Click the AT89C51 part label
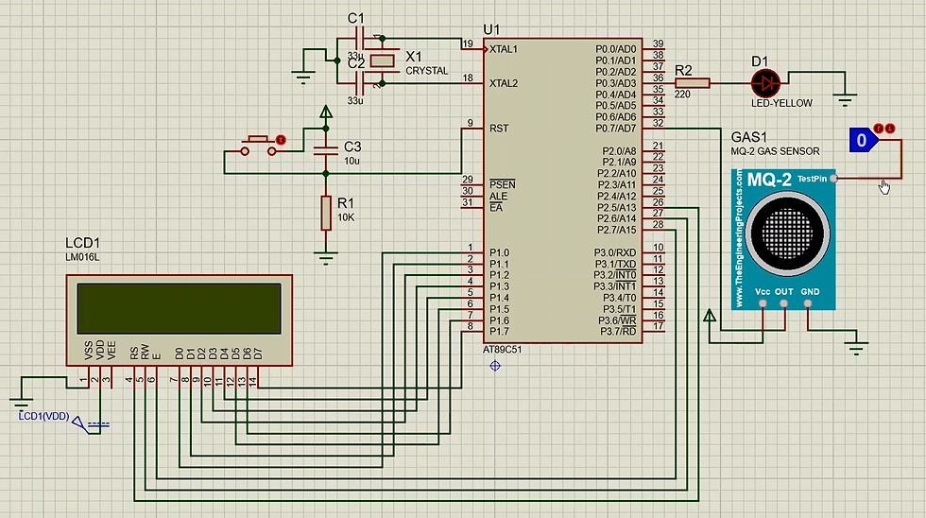 tap(502, 350)
